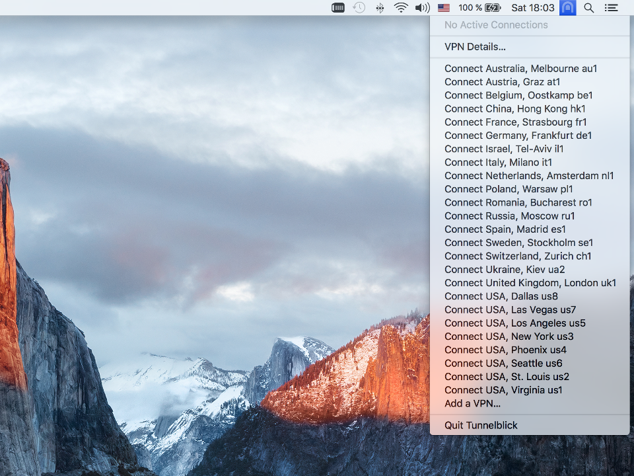
Task: Click the US flag input source icon
Action: pyautogui.click(x=444, y=8)
